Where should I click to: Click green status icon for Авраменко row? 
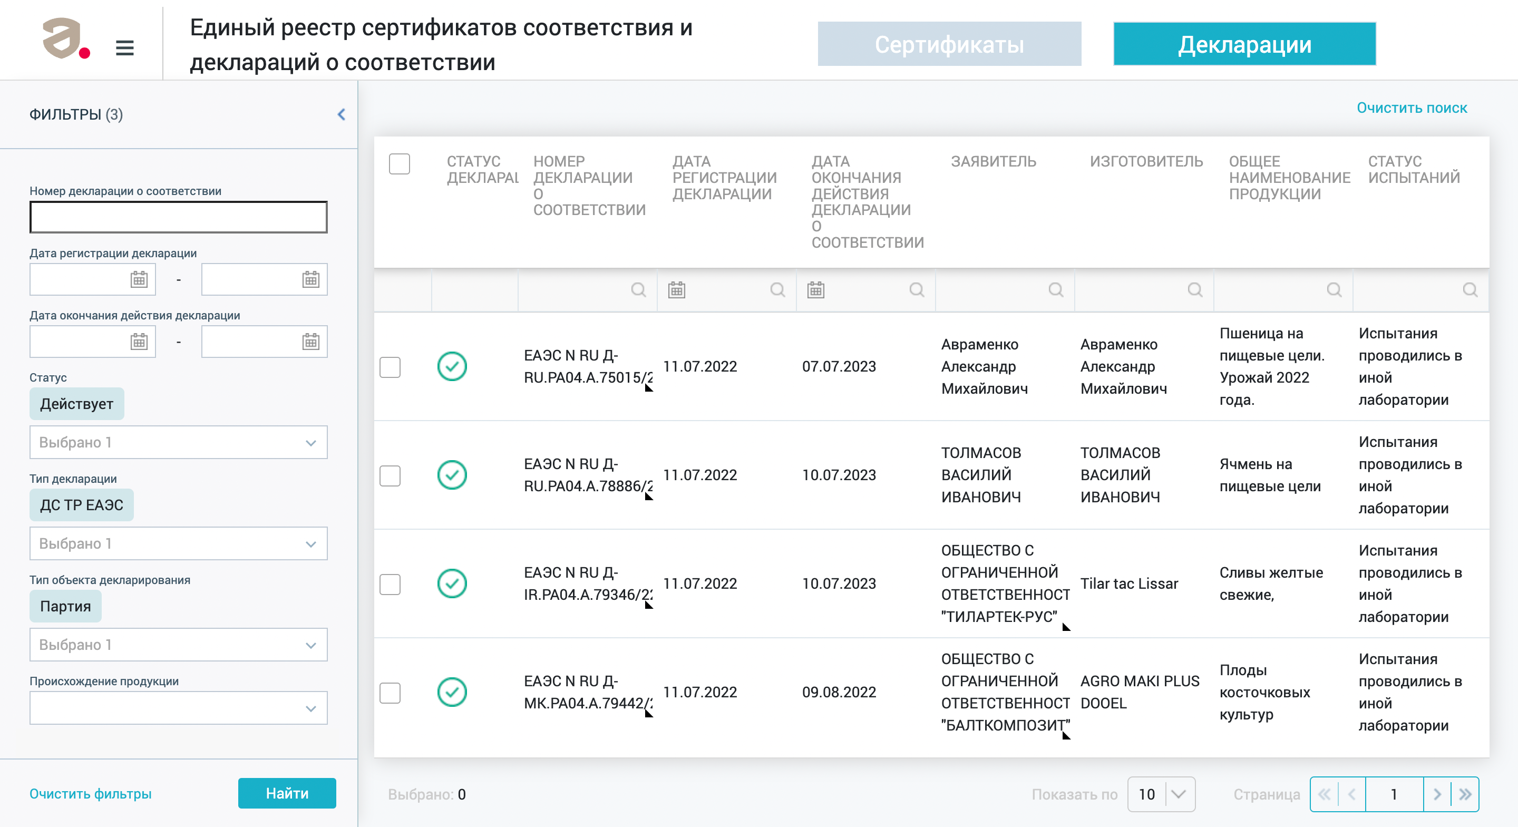coord(452,366)
